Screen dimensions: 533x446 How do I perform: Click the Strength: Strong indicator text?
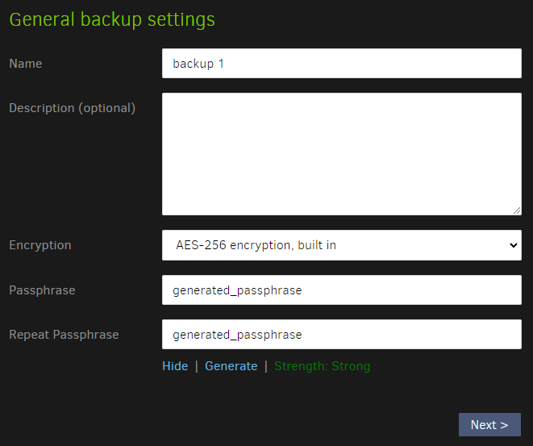[x=322, y=366]
